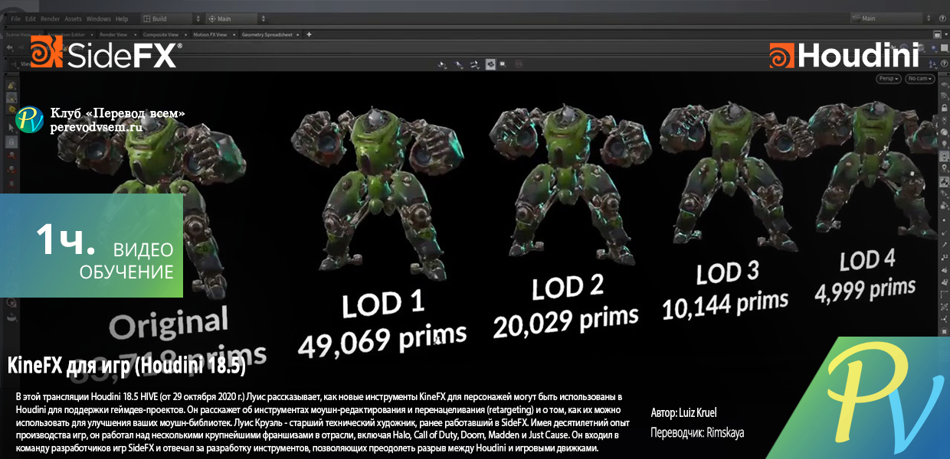The image size is (950, 459).
Task: Click the 'Переводчик: Rimskaya' text
Action: (x=696, y=432)
